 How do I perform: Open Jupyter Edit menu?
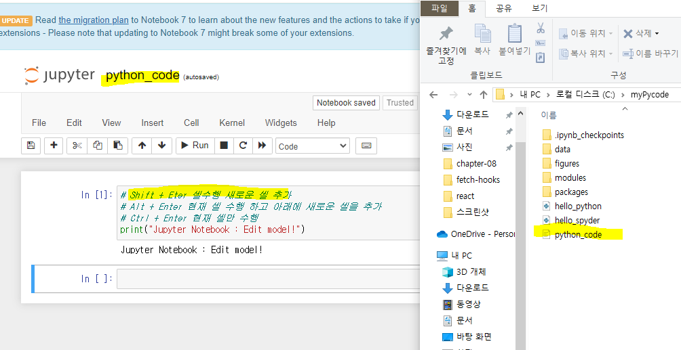click(74, 123)
